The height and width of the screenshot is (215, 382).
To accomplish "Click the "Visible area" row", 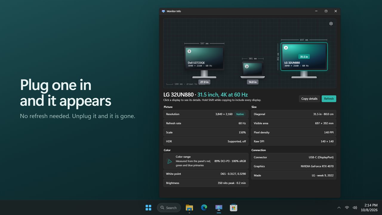I will [x=294, y=123].
